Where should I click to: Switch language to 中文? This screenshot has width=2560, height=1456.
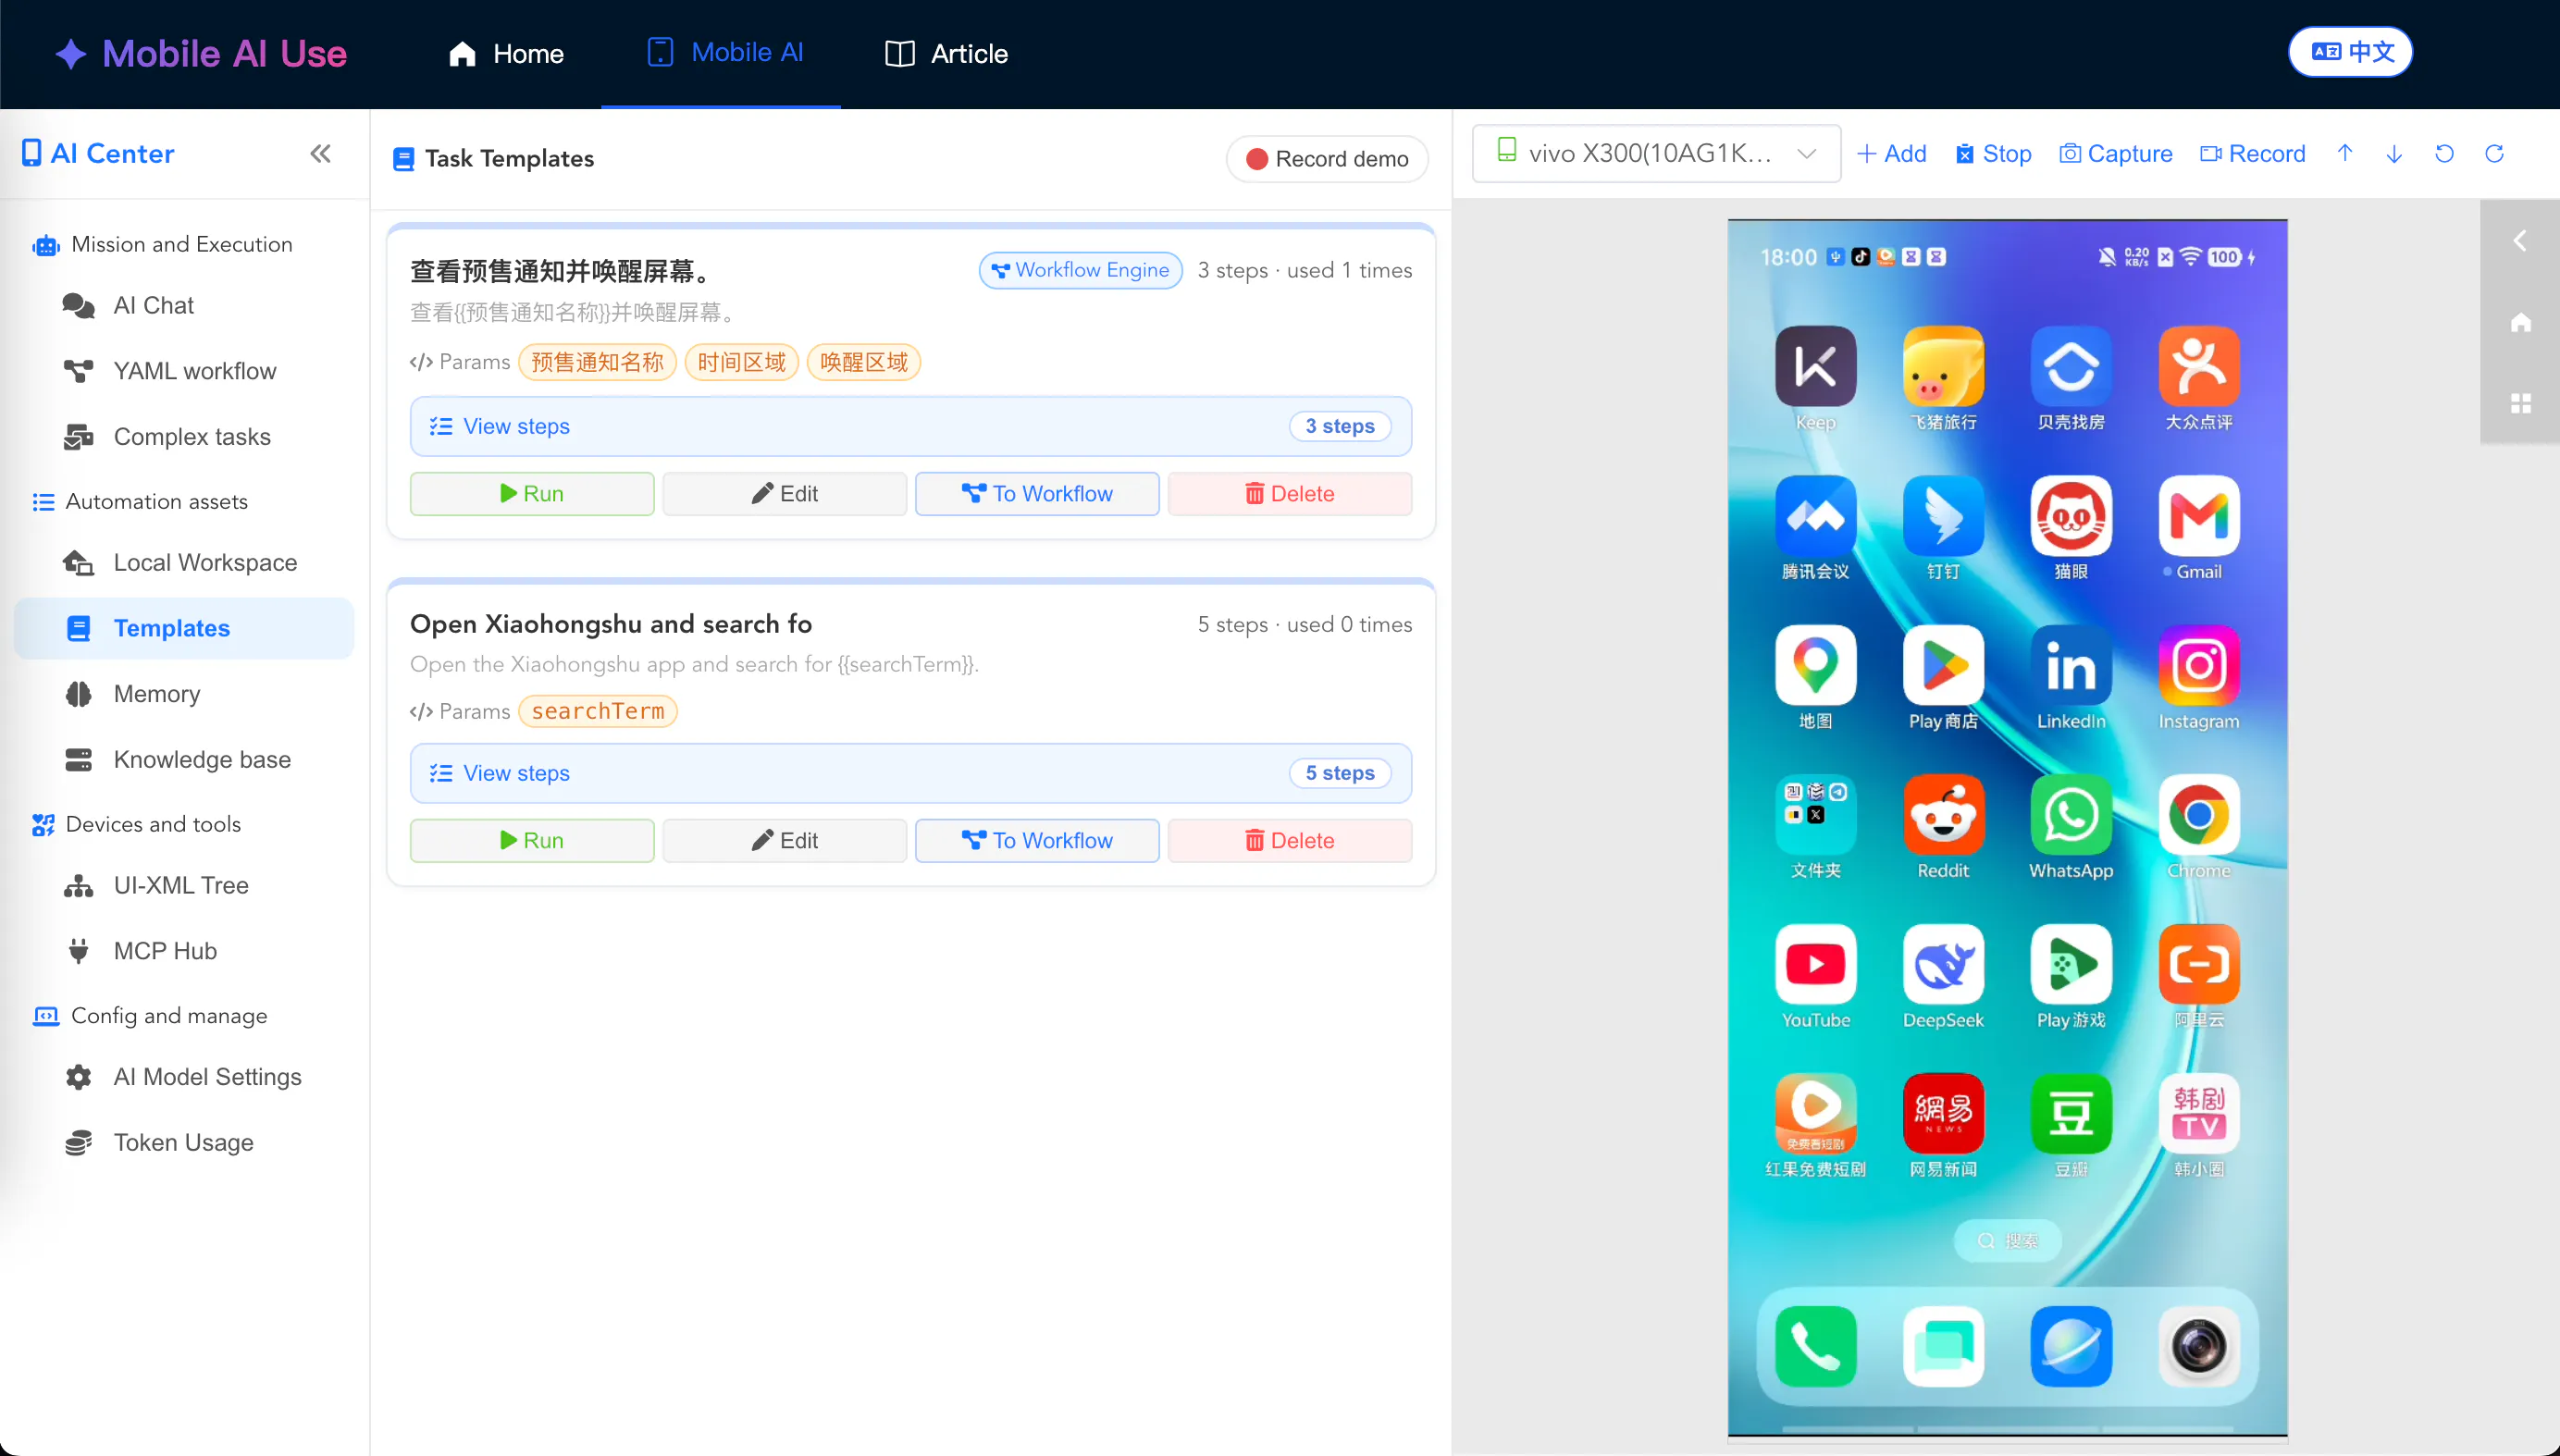coord(2351,52)
